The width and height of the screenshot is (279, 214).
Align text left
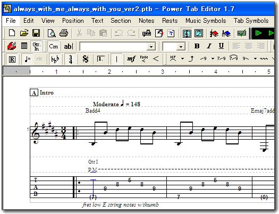click(x=236, y=46)
